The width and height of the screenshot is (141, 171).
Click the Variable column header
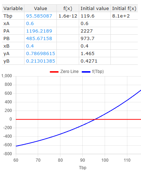13,8
